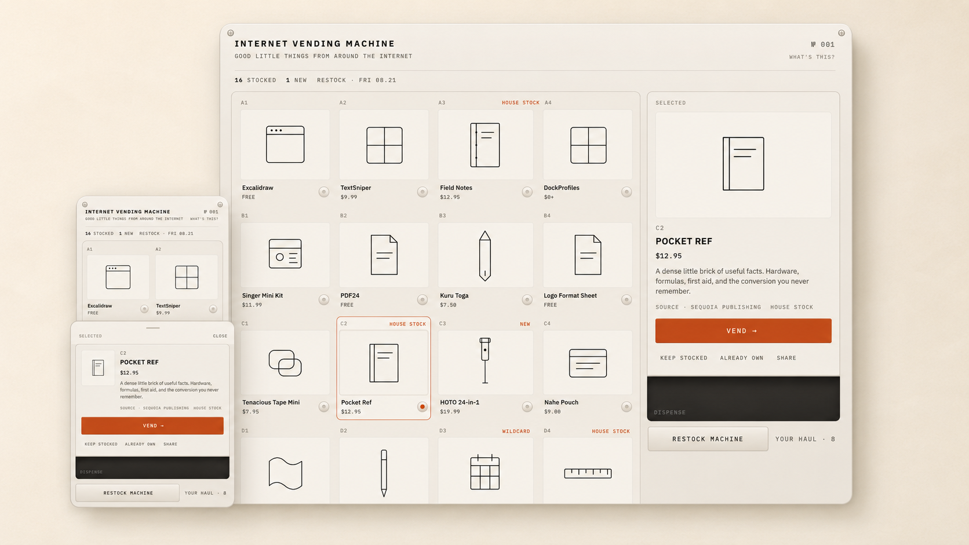The height and width of the screenshot is (545, 969).
Task: Click the Logo Format Sheet document icon
Action: [x=588, y=255]
